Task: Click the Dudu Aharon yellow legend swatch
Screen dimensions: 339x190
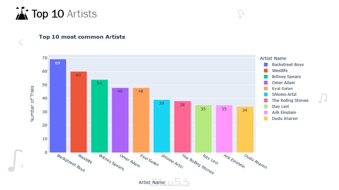Action: [x=266, y=118]
